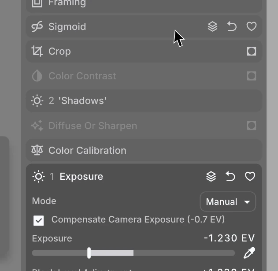Reset the Sigmoid module with undo arrow
Image resolution: width=278 pixels, height=271 pixels.
coord(232,26)
